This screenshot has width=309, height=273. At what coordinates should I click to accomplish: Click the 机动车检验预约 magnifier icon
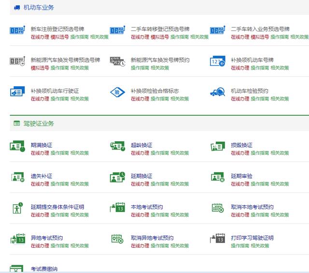218,92
